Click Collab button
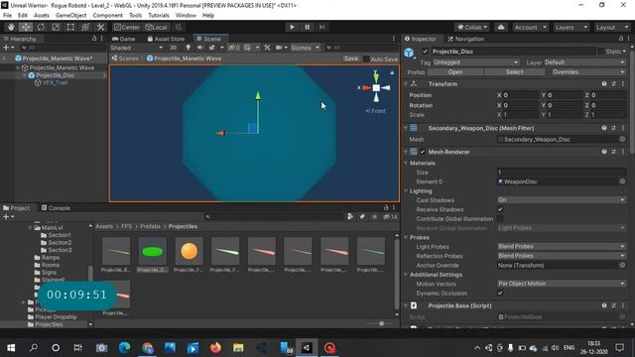 [472, 27]
